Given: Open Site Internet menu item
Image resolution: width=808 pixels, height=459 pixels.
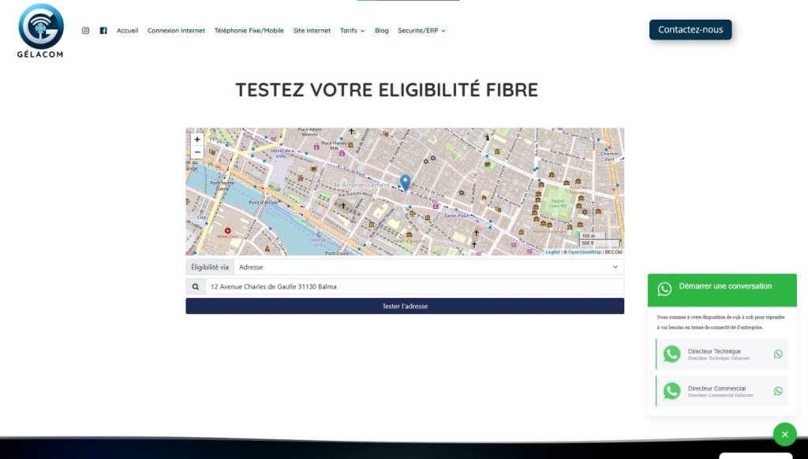Looking at the screenshot, I should click(x=312, y=31).
